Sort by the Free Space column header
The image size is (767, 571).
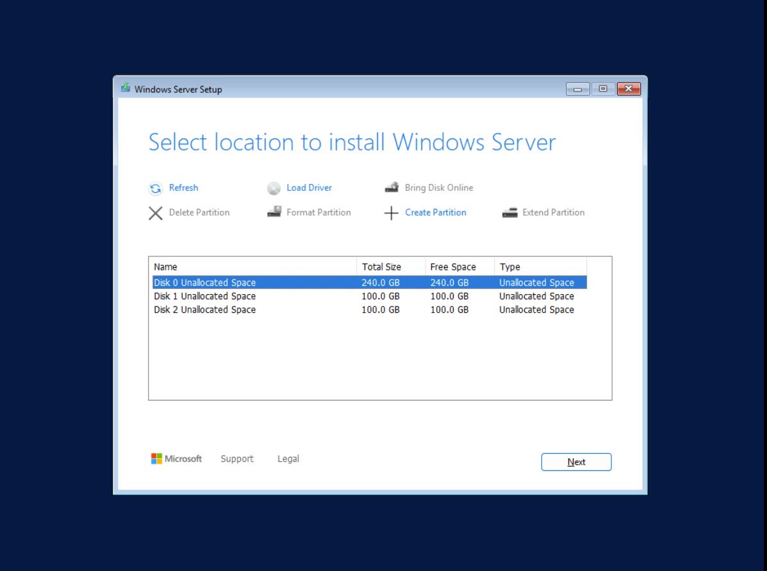460,267
